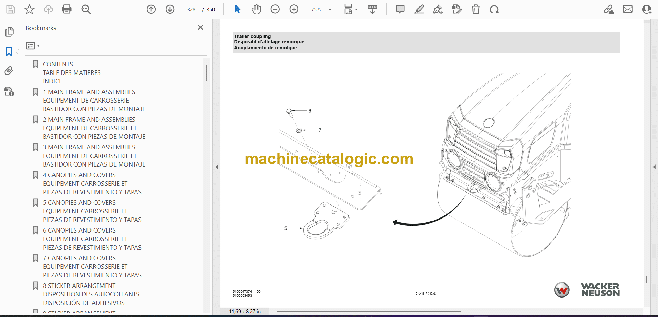The image size is (658, 317).
Task: Click the page number input field
Action: coord(191,10)
